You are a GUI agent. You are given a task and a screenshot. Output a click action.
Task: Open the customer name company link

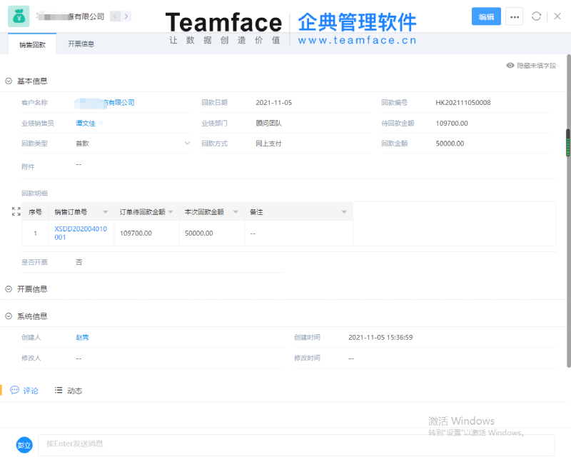pyautogui.click(x=104, y=103)
